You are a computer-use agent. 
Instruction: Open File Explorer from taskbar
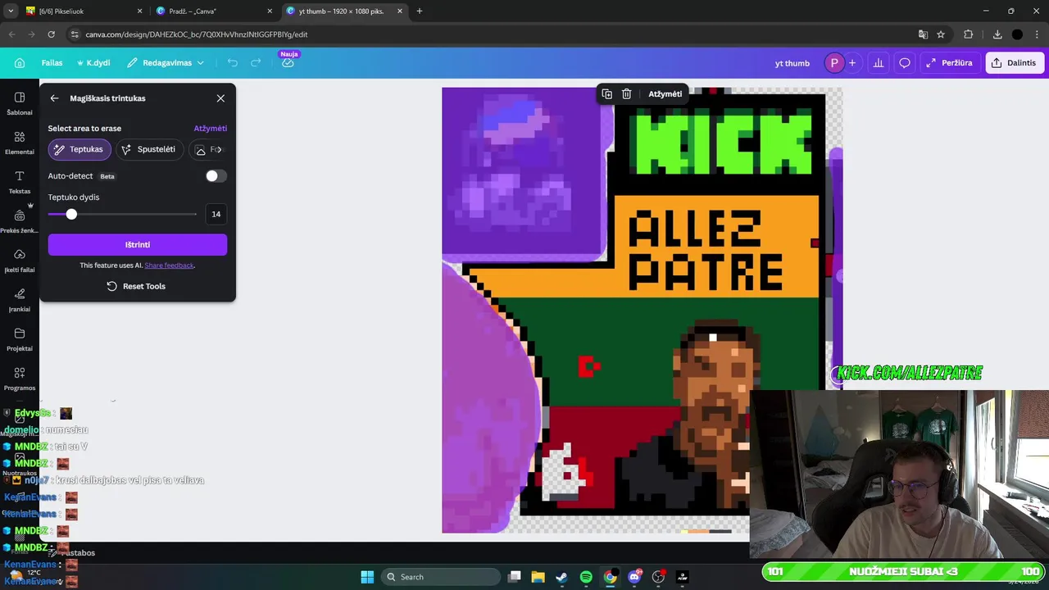(538, 577)
